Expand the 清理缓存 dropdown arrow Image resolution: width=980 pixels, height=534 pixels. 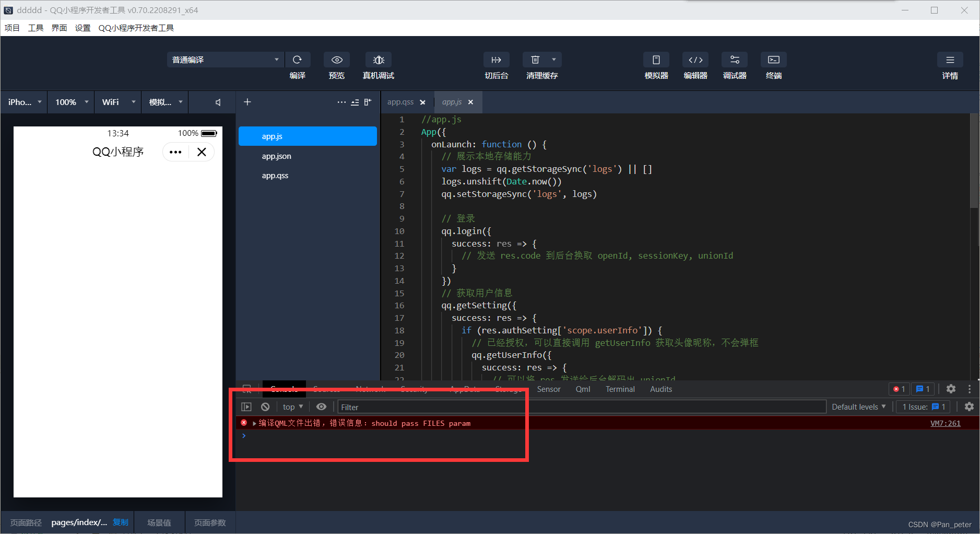click(554, 60)
